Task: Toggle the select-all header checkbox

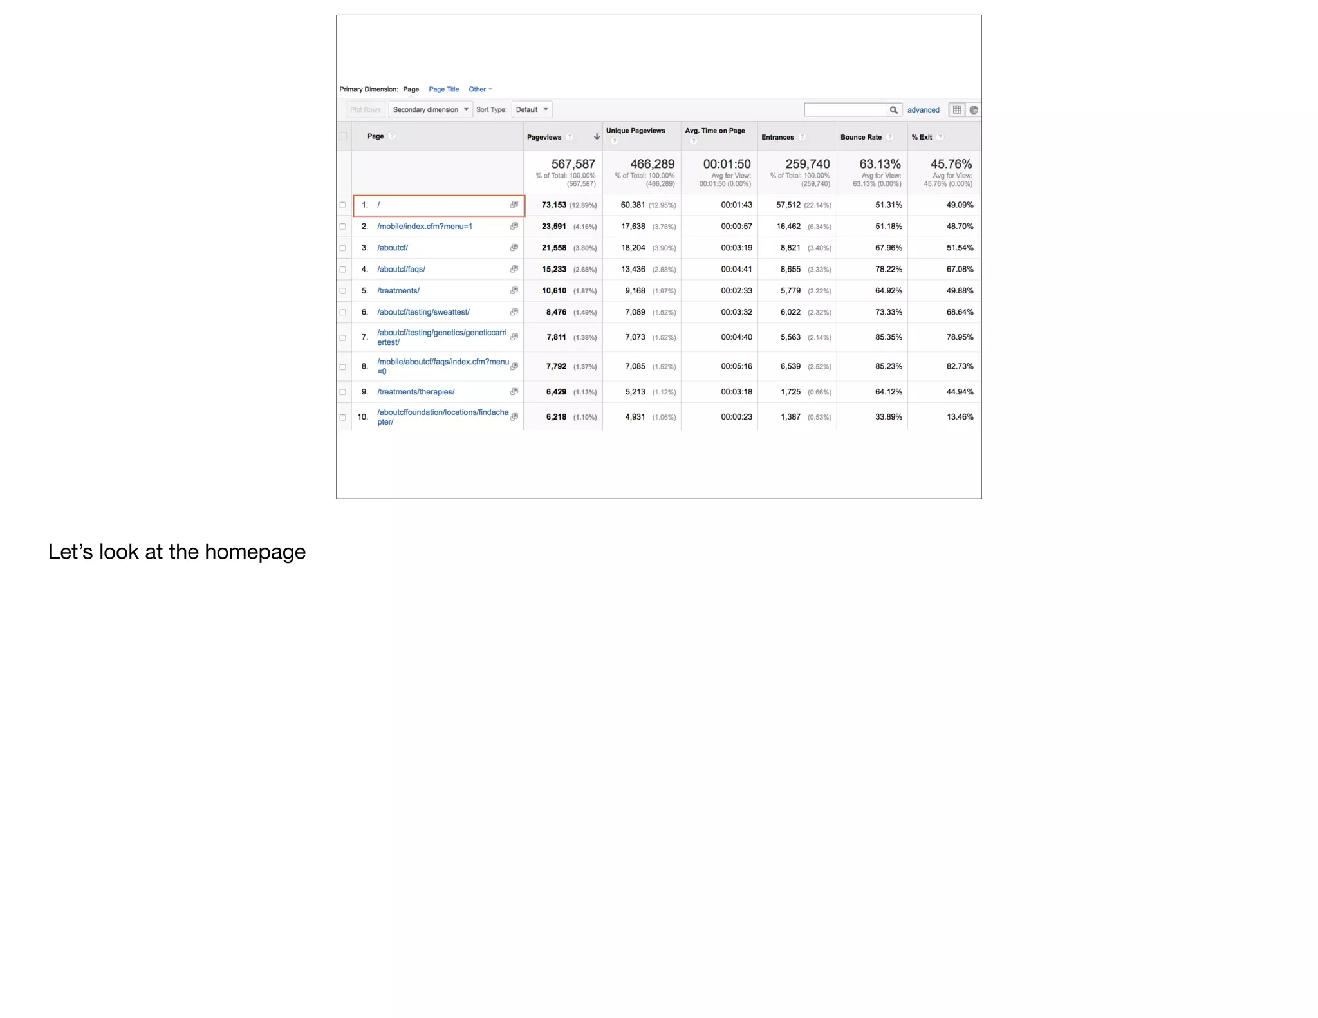Action: [343, 136]
